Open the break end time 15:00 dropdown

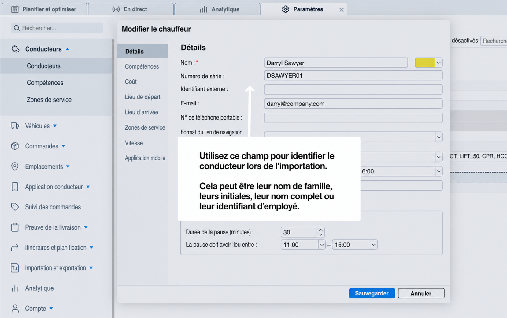[x=373, y=245]
